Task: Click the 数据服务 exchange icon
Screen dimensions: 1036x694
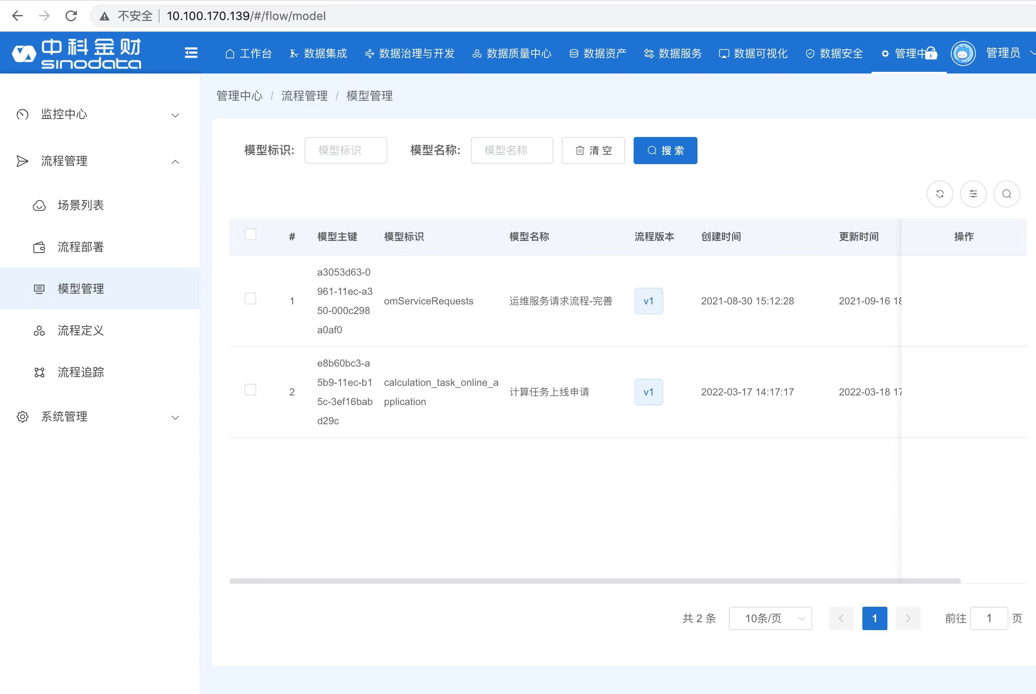Action: pos(649,53)
